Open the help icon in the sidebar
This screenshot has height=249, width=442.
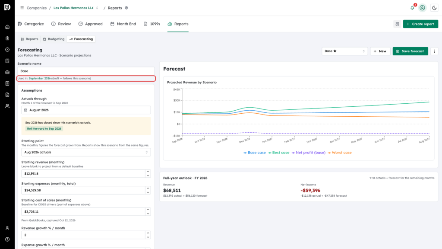[7, 239]
